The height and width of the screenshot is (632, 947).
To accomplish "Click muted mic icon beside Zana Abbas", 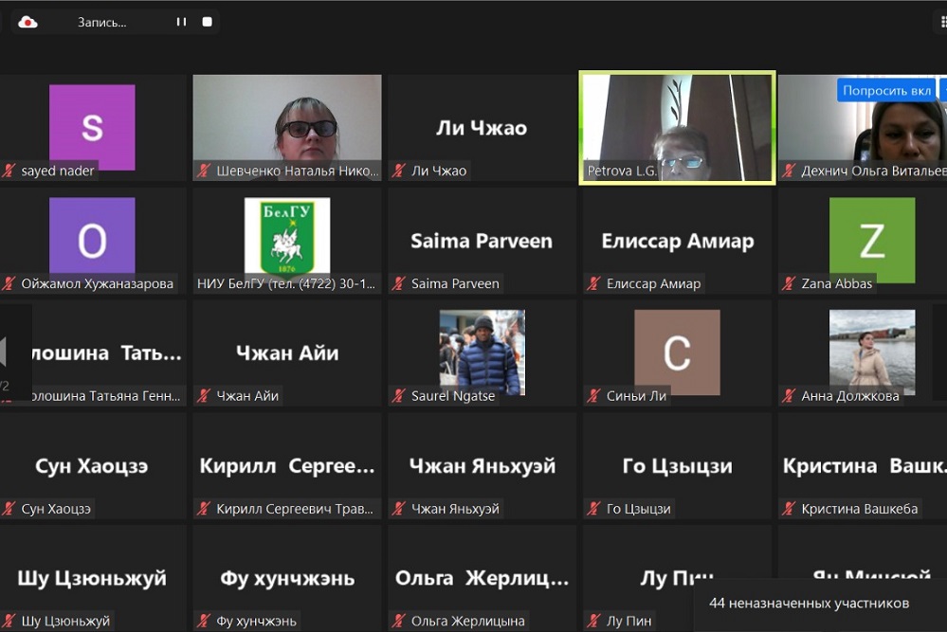I will 789,283.
